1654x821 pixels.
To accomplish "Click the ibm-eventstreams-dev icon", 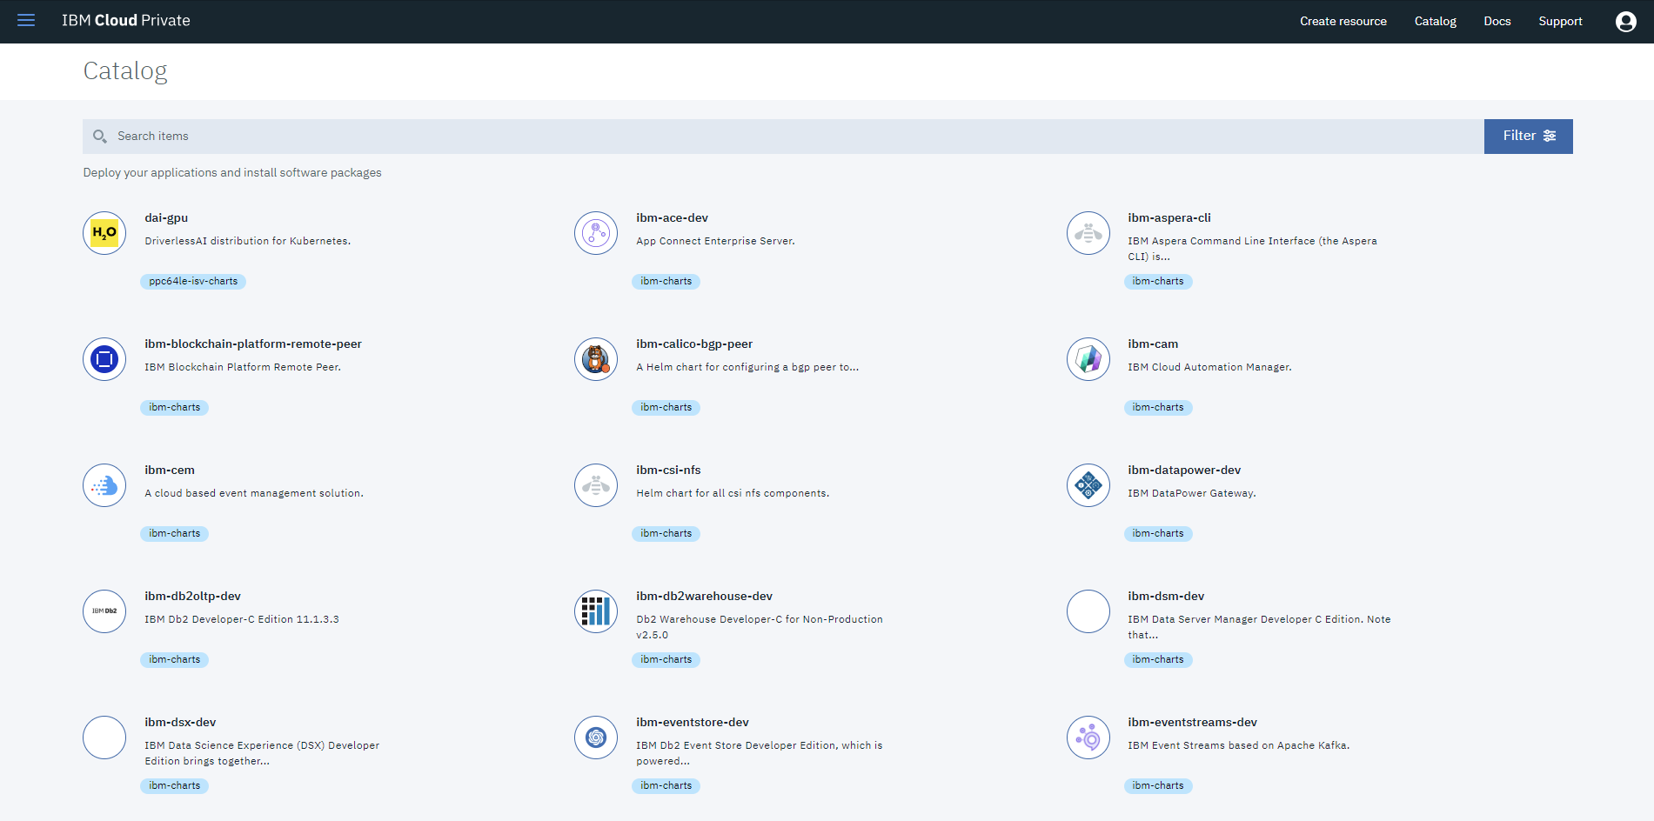I will coord(1088,738).
